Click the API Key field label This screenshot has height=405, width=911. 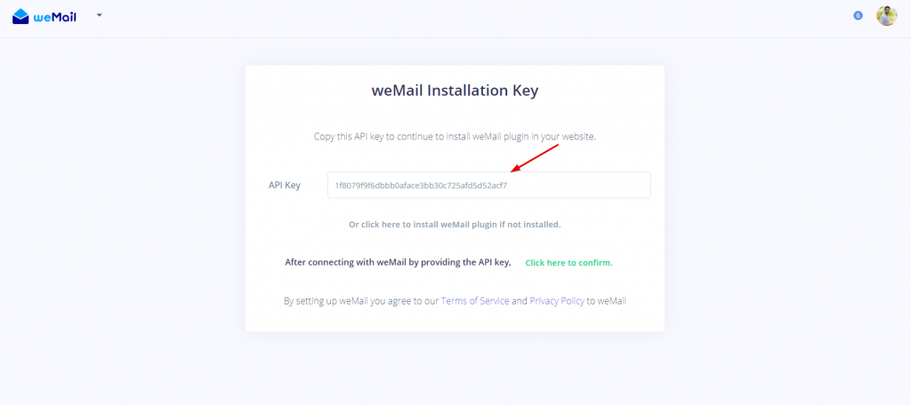(x=284, y=186)
